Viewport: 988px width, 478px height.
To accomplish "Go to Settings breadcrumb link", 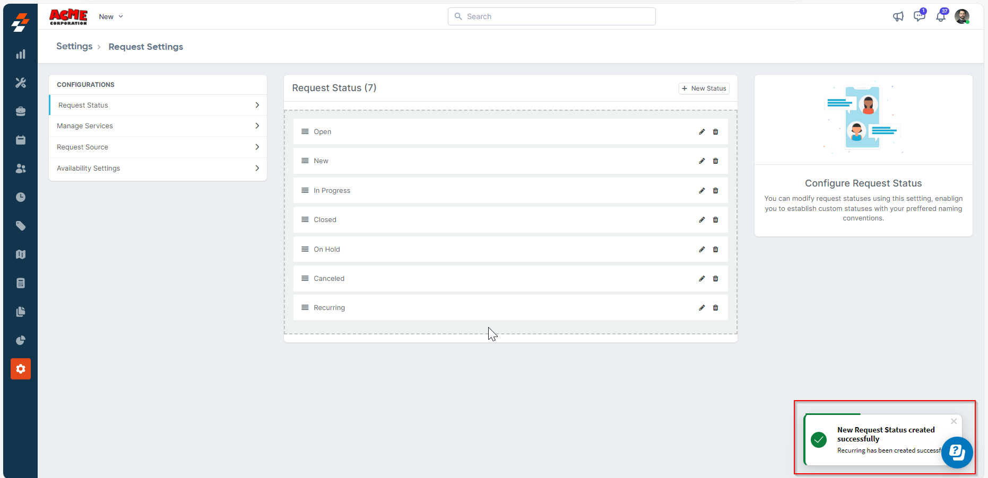I will (x=74, y=47).
